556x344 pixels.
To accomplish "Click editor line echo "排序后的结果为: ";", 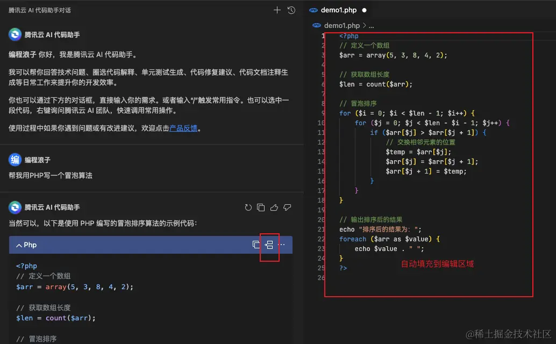I will pyautogui.click(x=381, y=229).
